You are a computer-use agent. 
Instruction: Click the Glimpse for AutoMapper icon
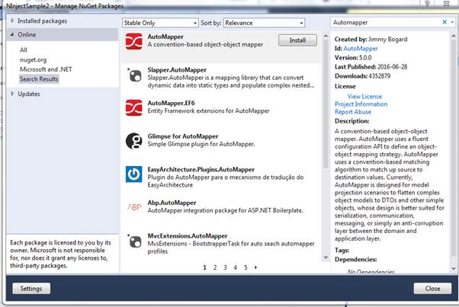[x=133, y=141]
